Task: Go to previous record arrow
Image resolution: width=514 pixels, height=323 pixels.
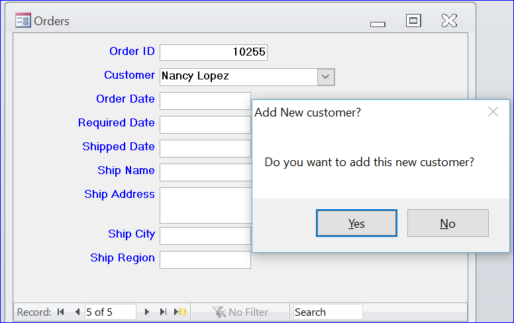Action: tap(77, 312)
